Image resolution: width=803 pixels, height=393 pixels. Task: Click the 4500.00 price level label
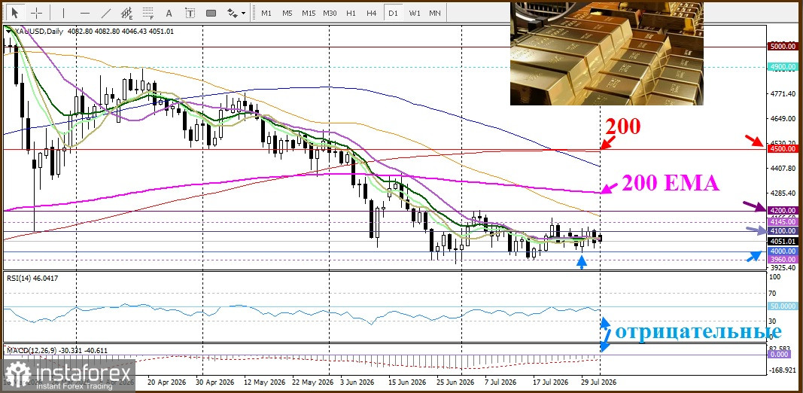point(783,148)
